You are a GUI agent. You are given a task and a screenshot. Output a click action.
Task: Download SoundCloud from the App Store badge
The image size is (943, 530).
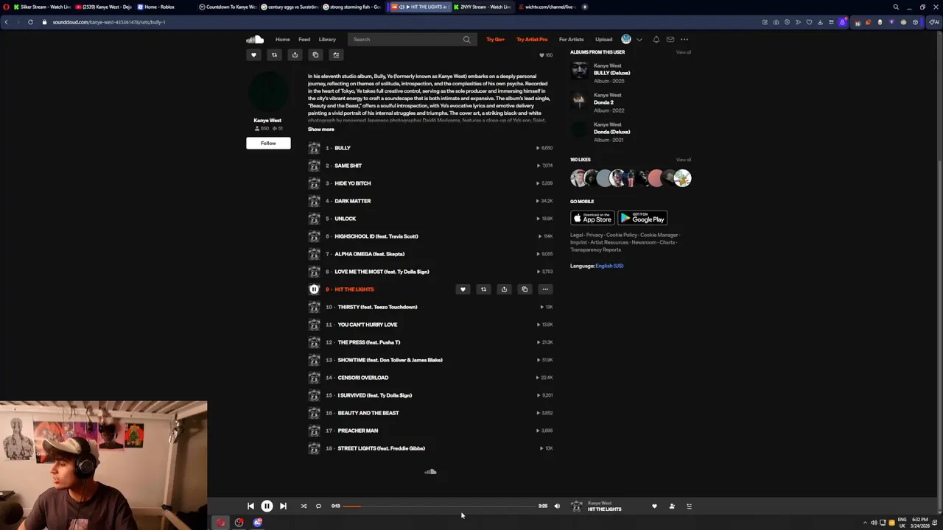coord(592,218)
